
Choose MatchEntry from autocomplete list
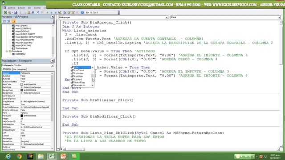coord(79,82)
